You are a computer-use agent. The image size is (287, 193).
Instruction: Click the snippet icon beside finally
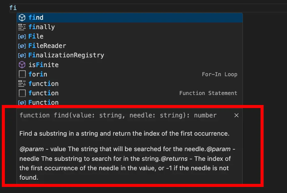[22, 27]
